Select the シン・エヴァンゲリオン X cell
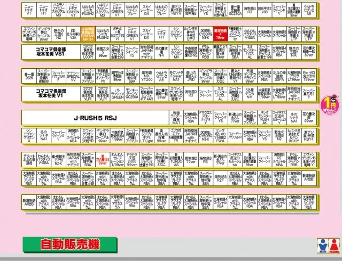This screenshot has width=342, height=261. click(x=29, y=136)
